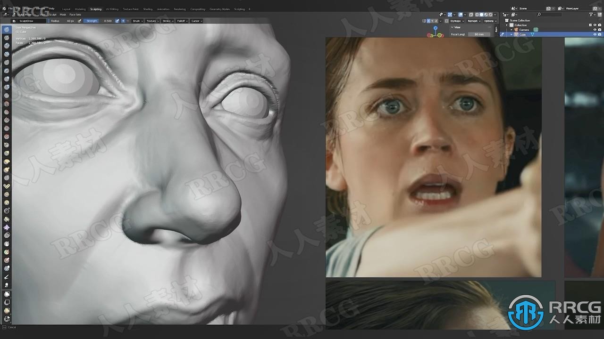Image resolution: width=604 pixels, height=339 pixels.
Task: Exclude Collection from view layer checkbox
Action: click(590, 25)
